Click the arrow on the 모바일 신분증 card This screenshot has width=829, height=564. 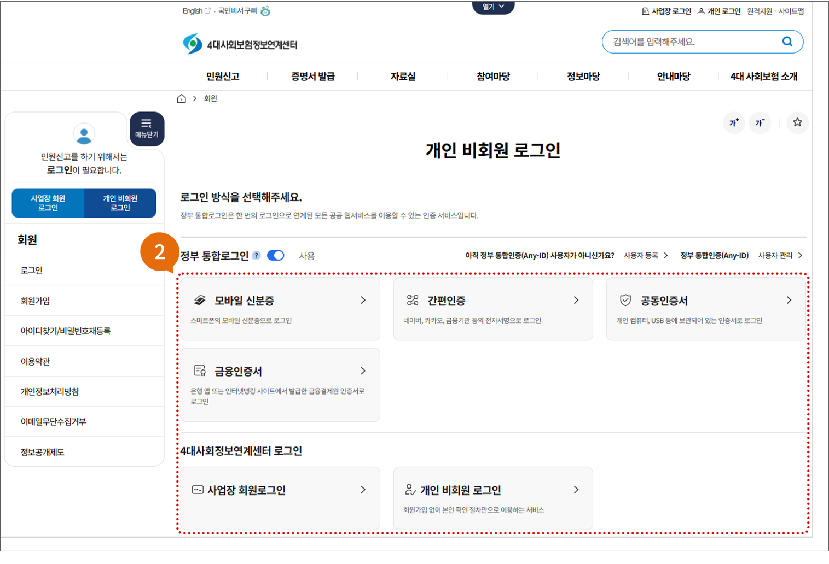(363, 300)
